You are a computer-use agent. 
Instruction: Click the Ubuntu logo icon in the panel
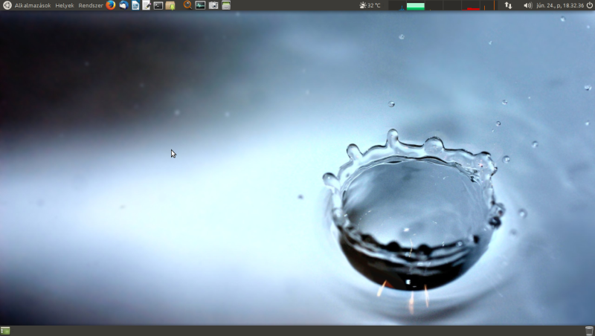(7, 5)
